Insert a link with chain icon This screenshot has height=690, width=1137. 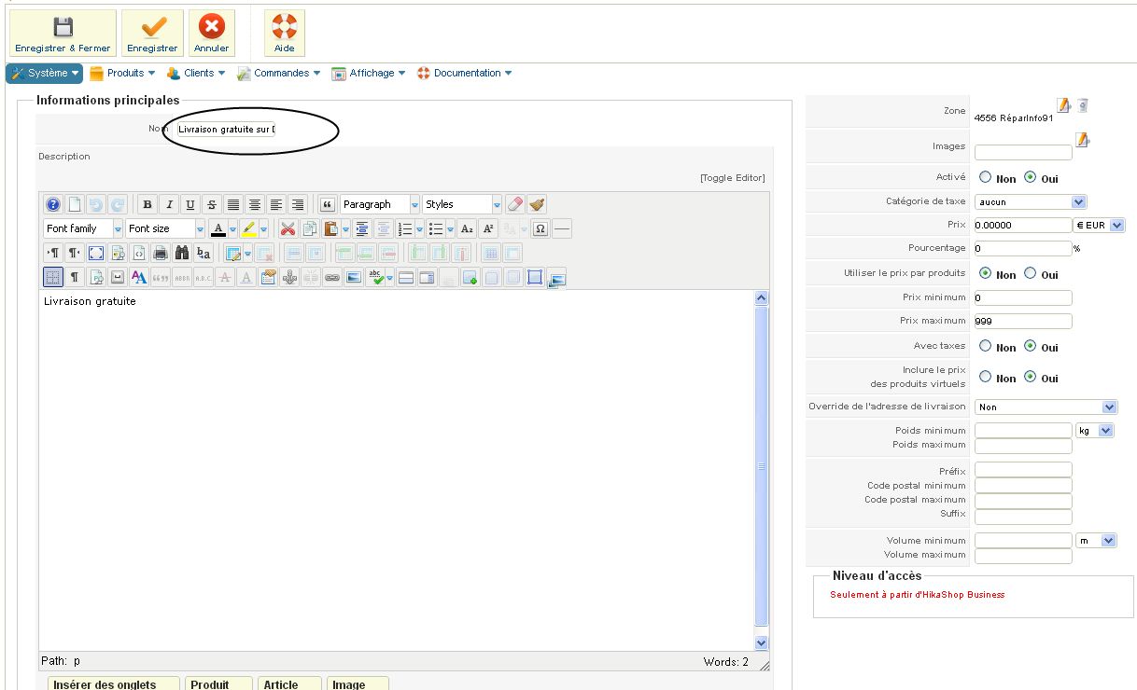(x=332, y=277)
